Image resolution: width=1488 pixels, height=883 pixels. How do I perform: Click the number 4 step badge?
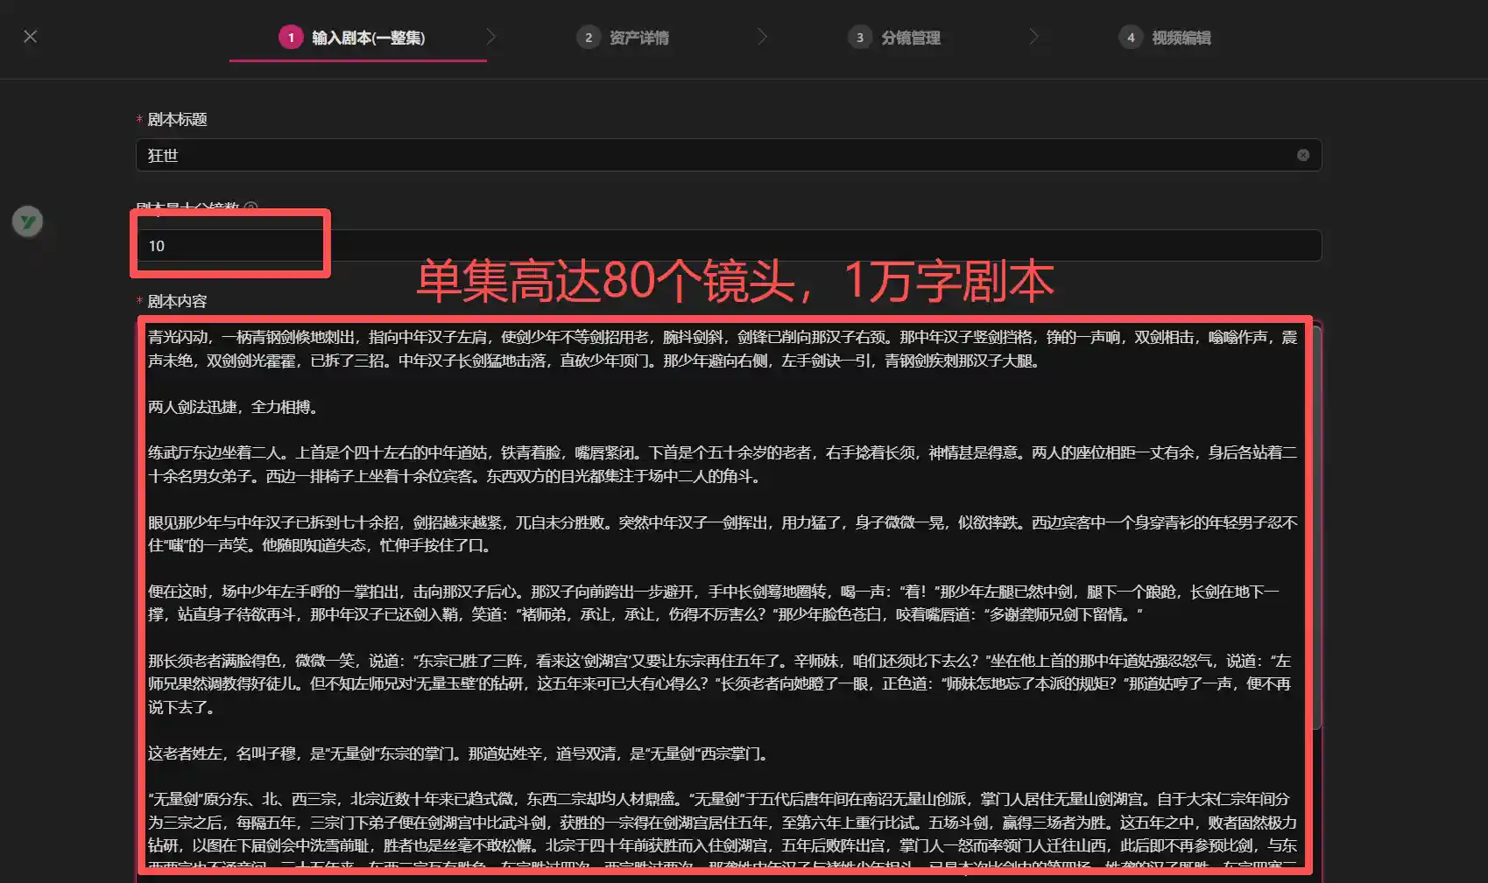point(1131,38)
